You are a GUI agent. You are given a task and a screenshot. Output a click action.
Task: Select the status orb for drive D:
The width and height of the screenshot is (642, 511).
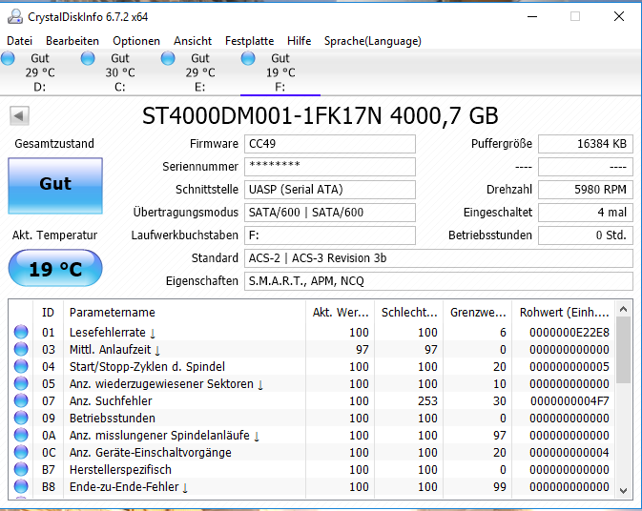tap(8, 58)
